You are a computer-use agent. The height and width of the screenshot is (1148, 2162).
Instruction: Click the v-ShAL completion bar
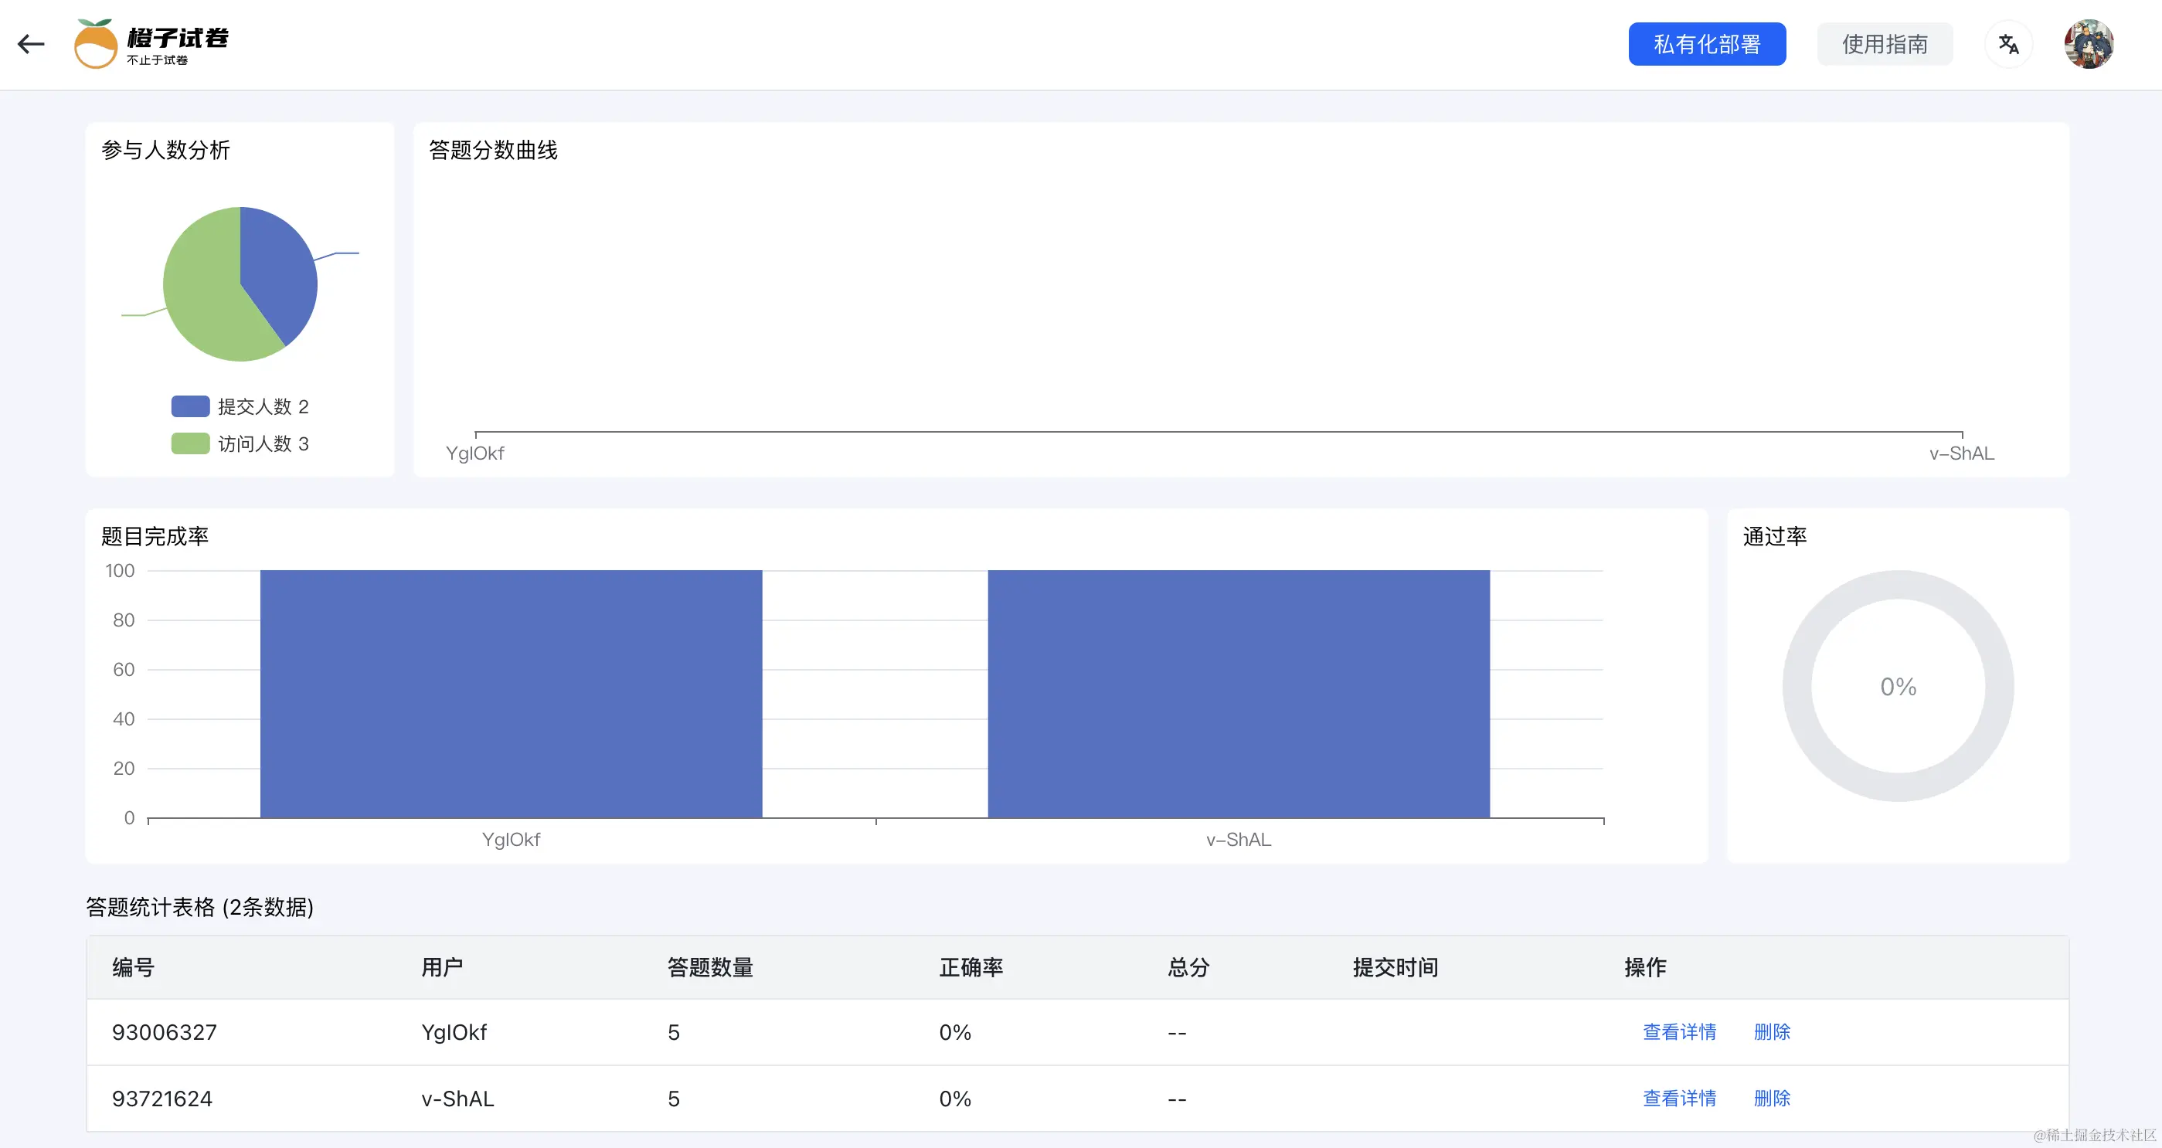click(1238, 693)
